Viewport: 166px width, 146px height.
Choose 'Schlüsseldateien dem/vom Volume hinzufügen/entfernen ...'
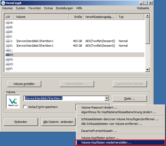pyautogui.click(x=120, y=119)
